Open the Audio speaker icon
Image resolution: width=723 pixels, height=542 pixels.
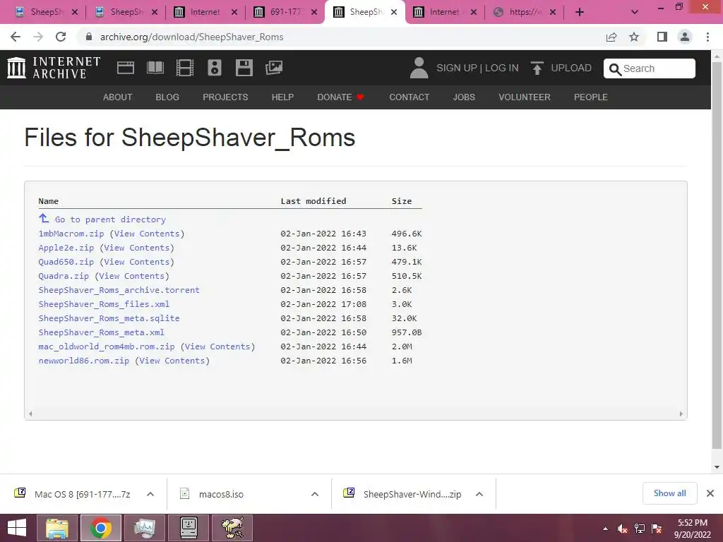click(215, 68)
